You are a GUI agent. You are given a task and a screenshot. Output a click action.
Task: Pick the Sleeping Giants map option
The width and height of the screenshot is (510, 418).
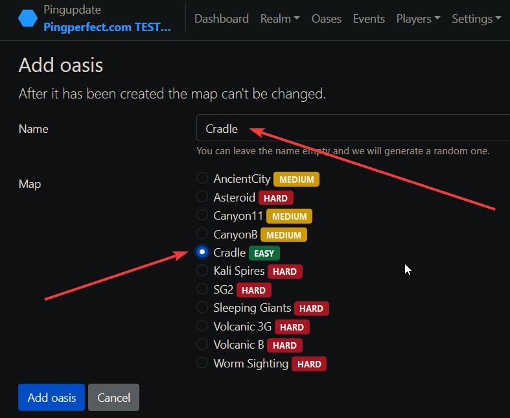(x=202, y=308)
